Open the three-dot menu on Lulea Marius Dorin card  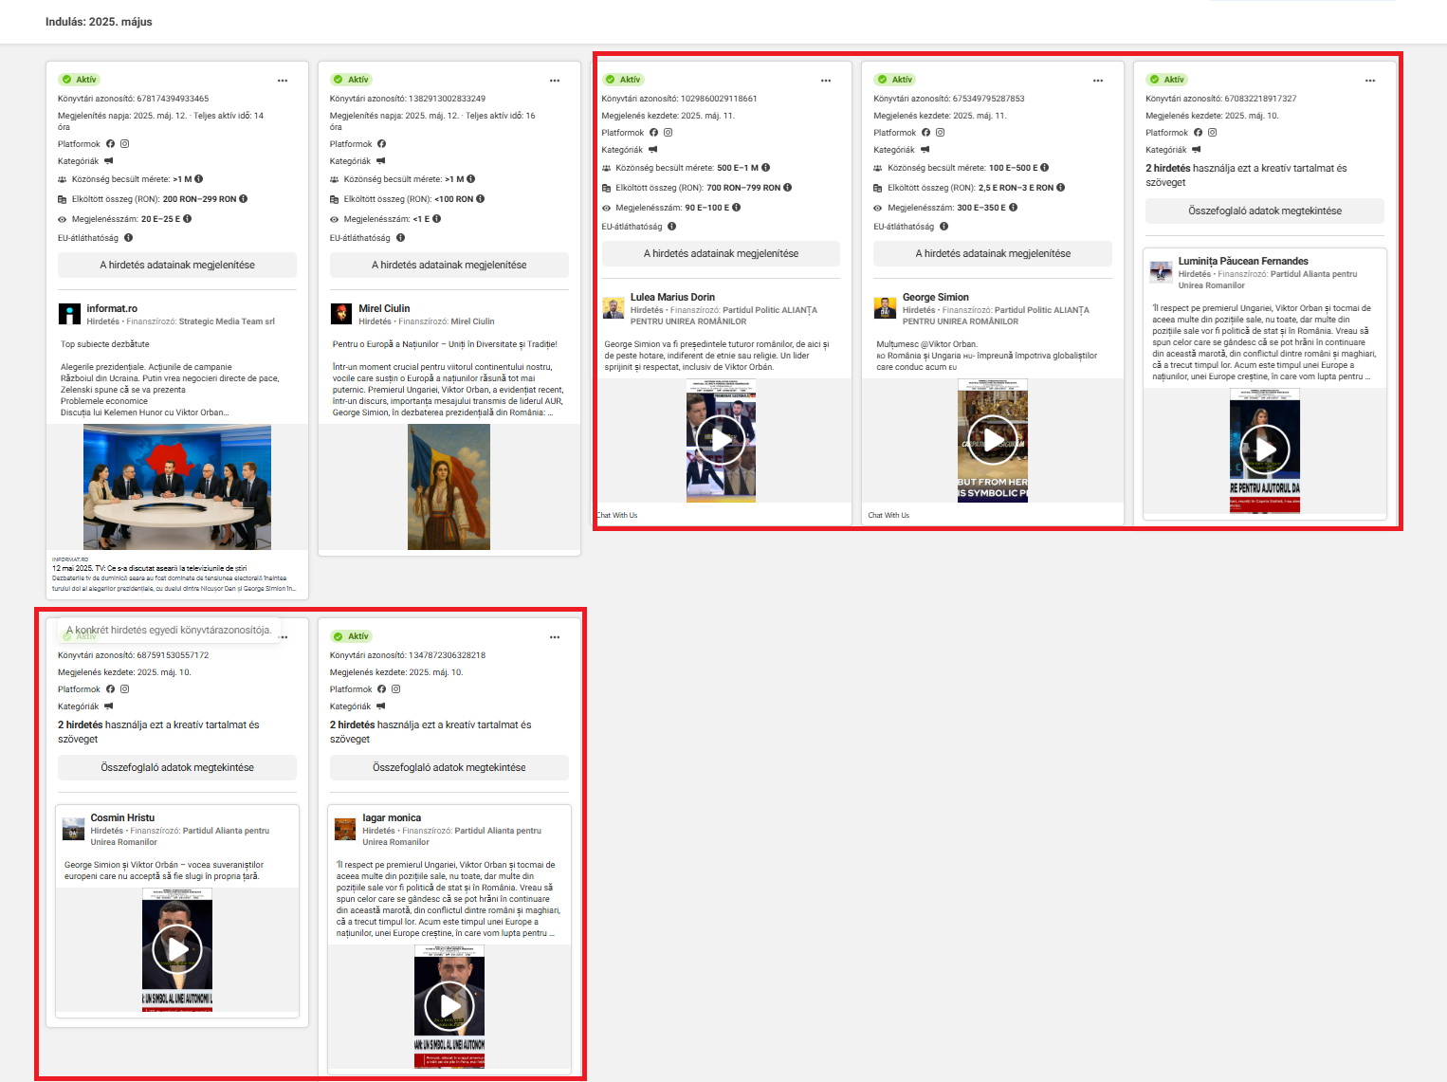[826, 81]
